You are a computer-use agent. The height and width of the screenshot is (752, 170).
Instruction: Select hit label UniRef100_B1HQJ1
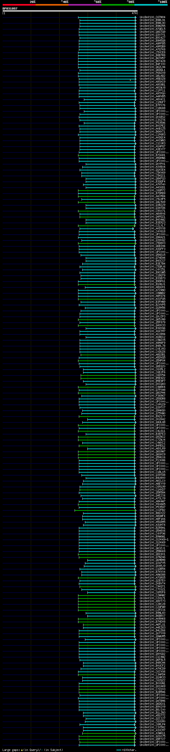[x=152, y=284]
